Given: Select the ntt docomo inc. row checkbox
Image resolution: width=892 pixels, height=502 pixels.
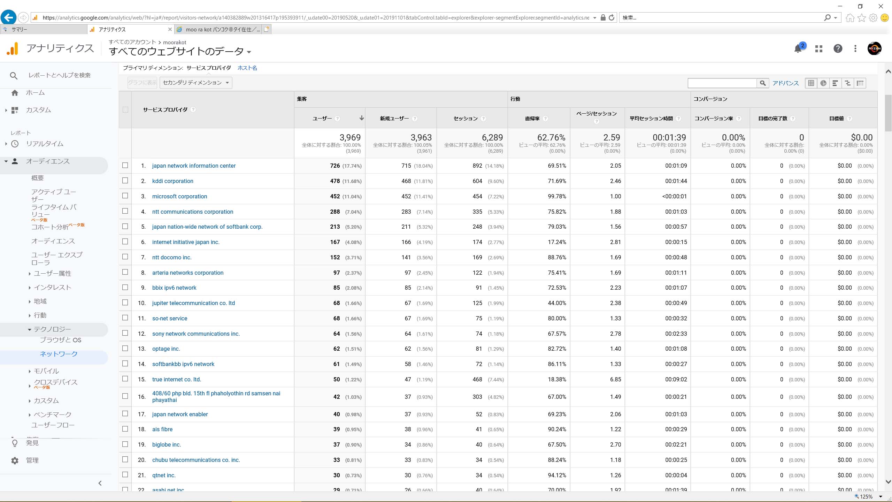Looking at the screenshot, I should pyautogui.click(x=125, y=257).
